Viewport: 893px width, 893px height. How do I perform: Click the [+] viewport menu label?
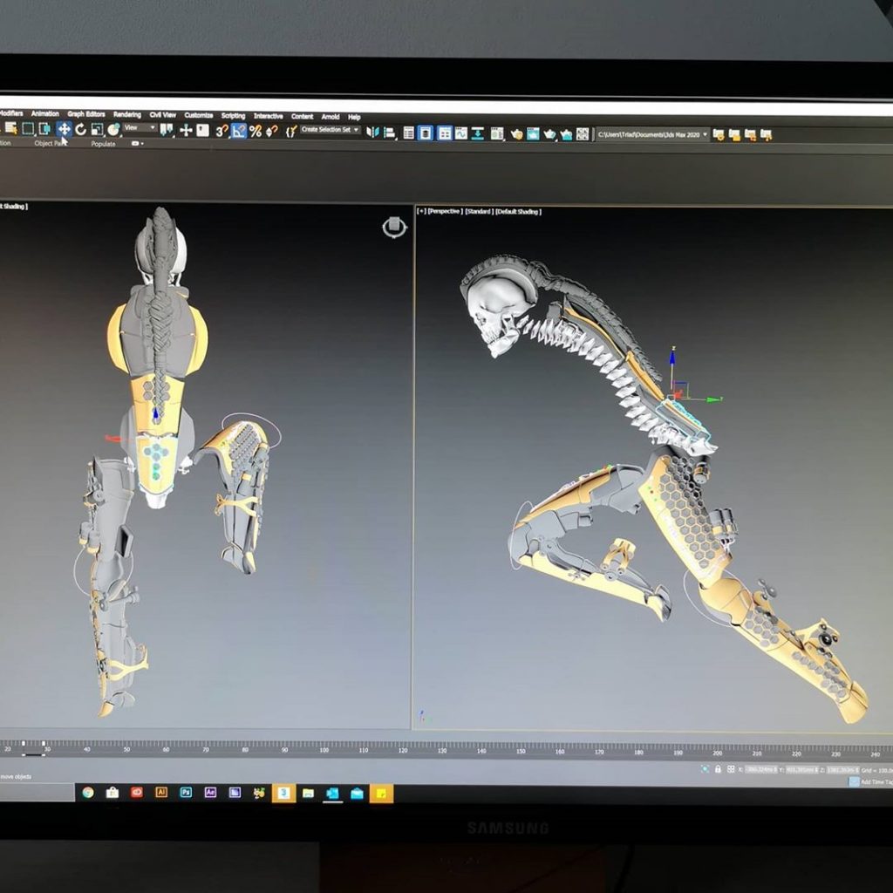pos(421,211)
